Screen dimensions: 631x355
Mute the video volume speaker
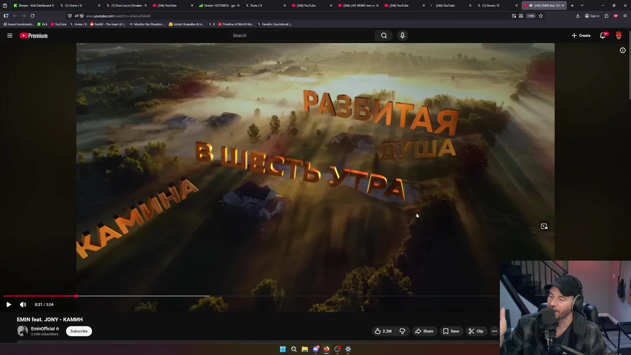pyautogui.click(x=23, y=305)
